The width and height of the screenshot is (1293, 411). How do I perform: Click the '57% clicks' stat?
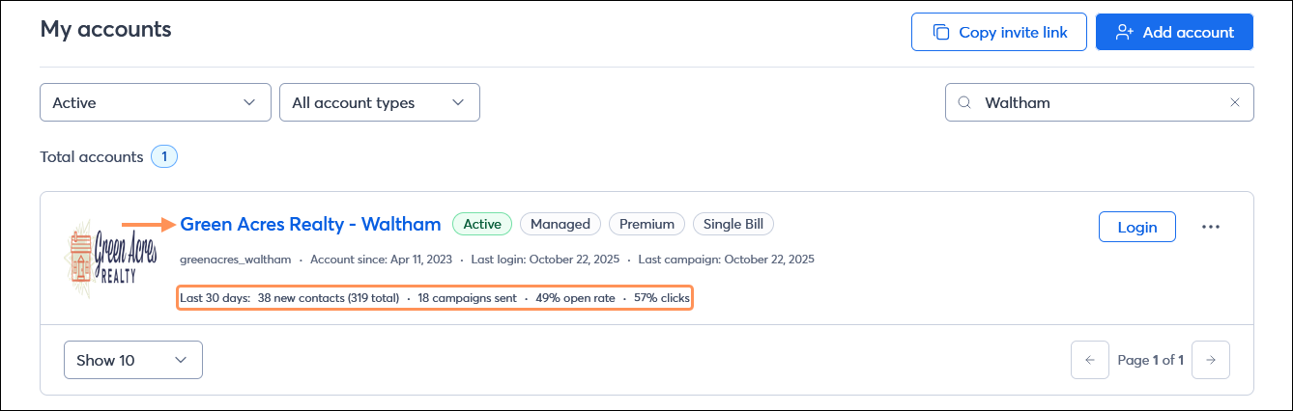click(662, 298)
